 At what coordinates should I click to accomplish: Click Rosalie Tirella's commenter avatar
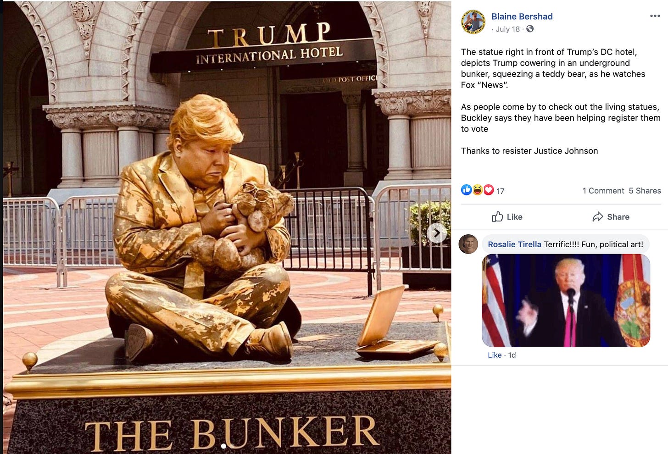pos(468,244)
